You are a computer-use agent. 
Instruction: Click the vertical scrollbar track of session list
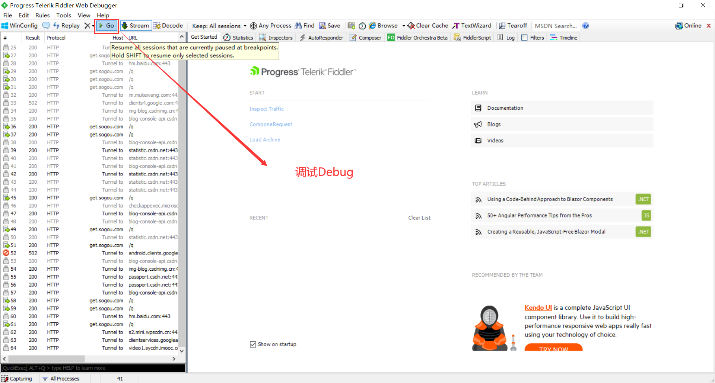[x=182, y=193]
